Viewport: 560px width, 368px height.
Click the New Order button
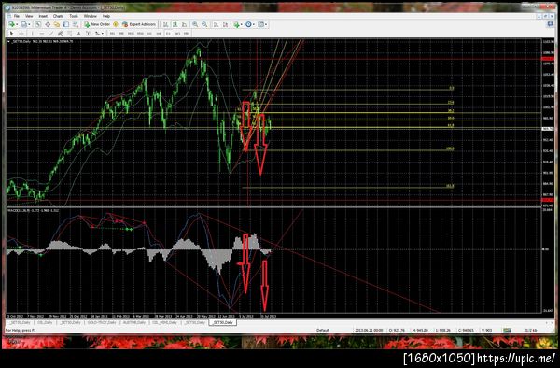point(97,24)
